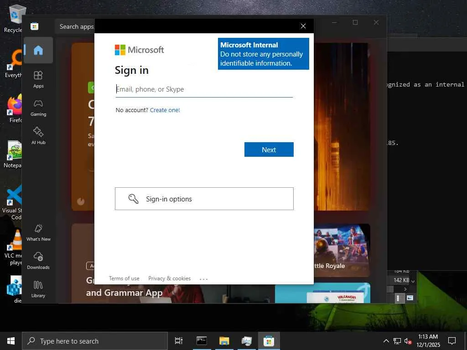
Task: Click the 142 KB dropdown arrow in background window
Action: 413,281
